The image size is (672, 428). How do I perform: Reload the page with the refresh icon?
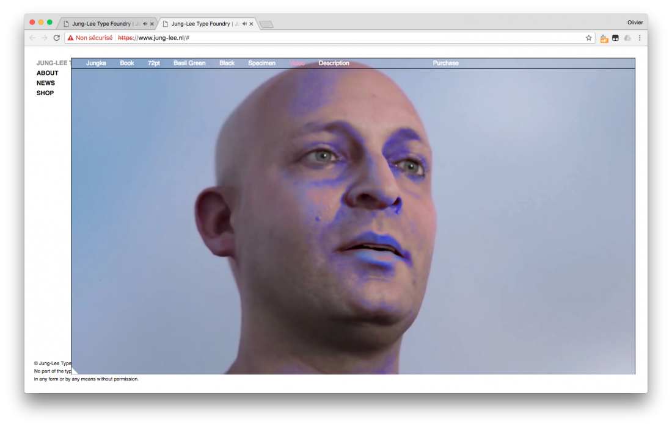point(57,38)
